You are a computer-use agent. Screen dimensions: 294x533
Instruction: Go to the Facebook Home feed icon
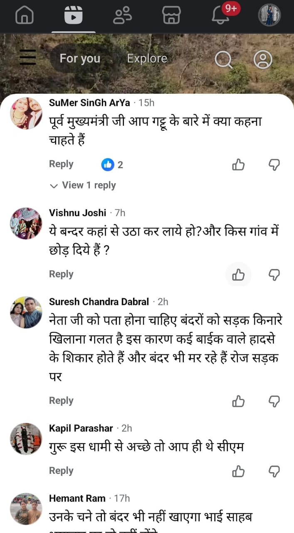25,15
